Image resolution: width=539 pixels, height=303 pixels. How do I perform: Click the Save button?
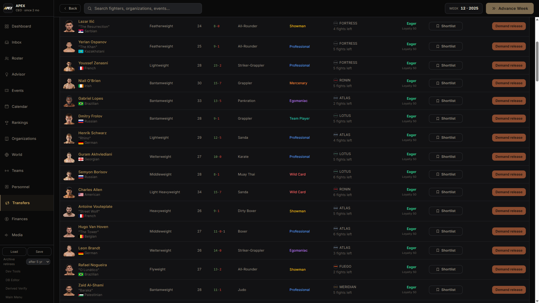39,251
